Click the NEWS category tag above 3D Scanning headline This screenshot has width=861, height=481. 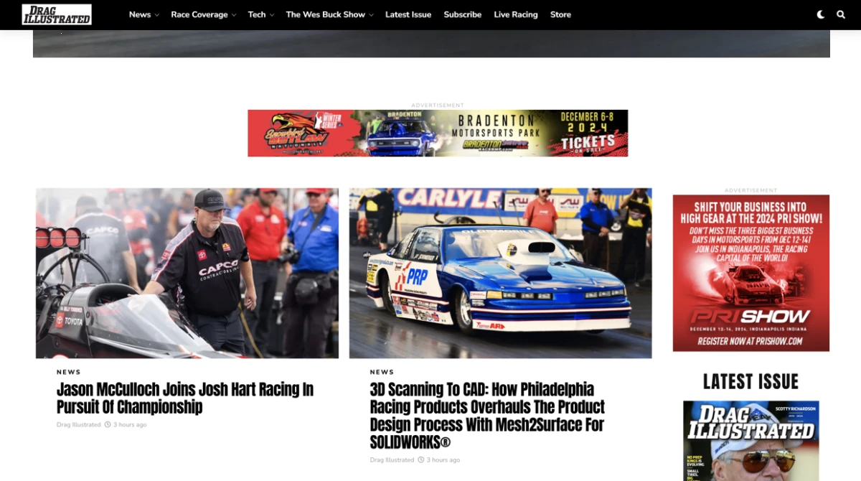coord(382,372)
